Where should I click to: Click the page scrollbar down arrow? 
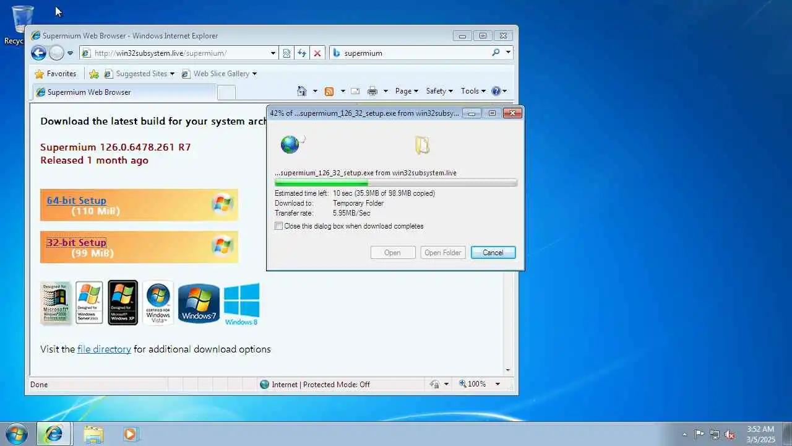coord(508,370)
